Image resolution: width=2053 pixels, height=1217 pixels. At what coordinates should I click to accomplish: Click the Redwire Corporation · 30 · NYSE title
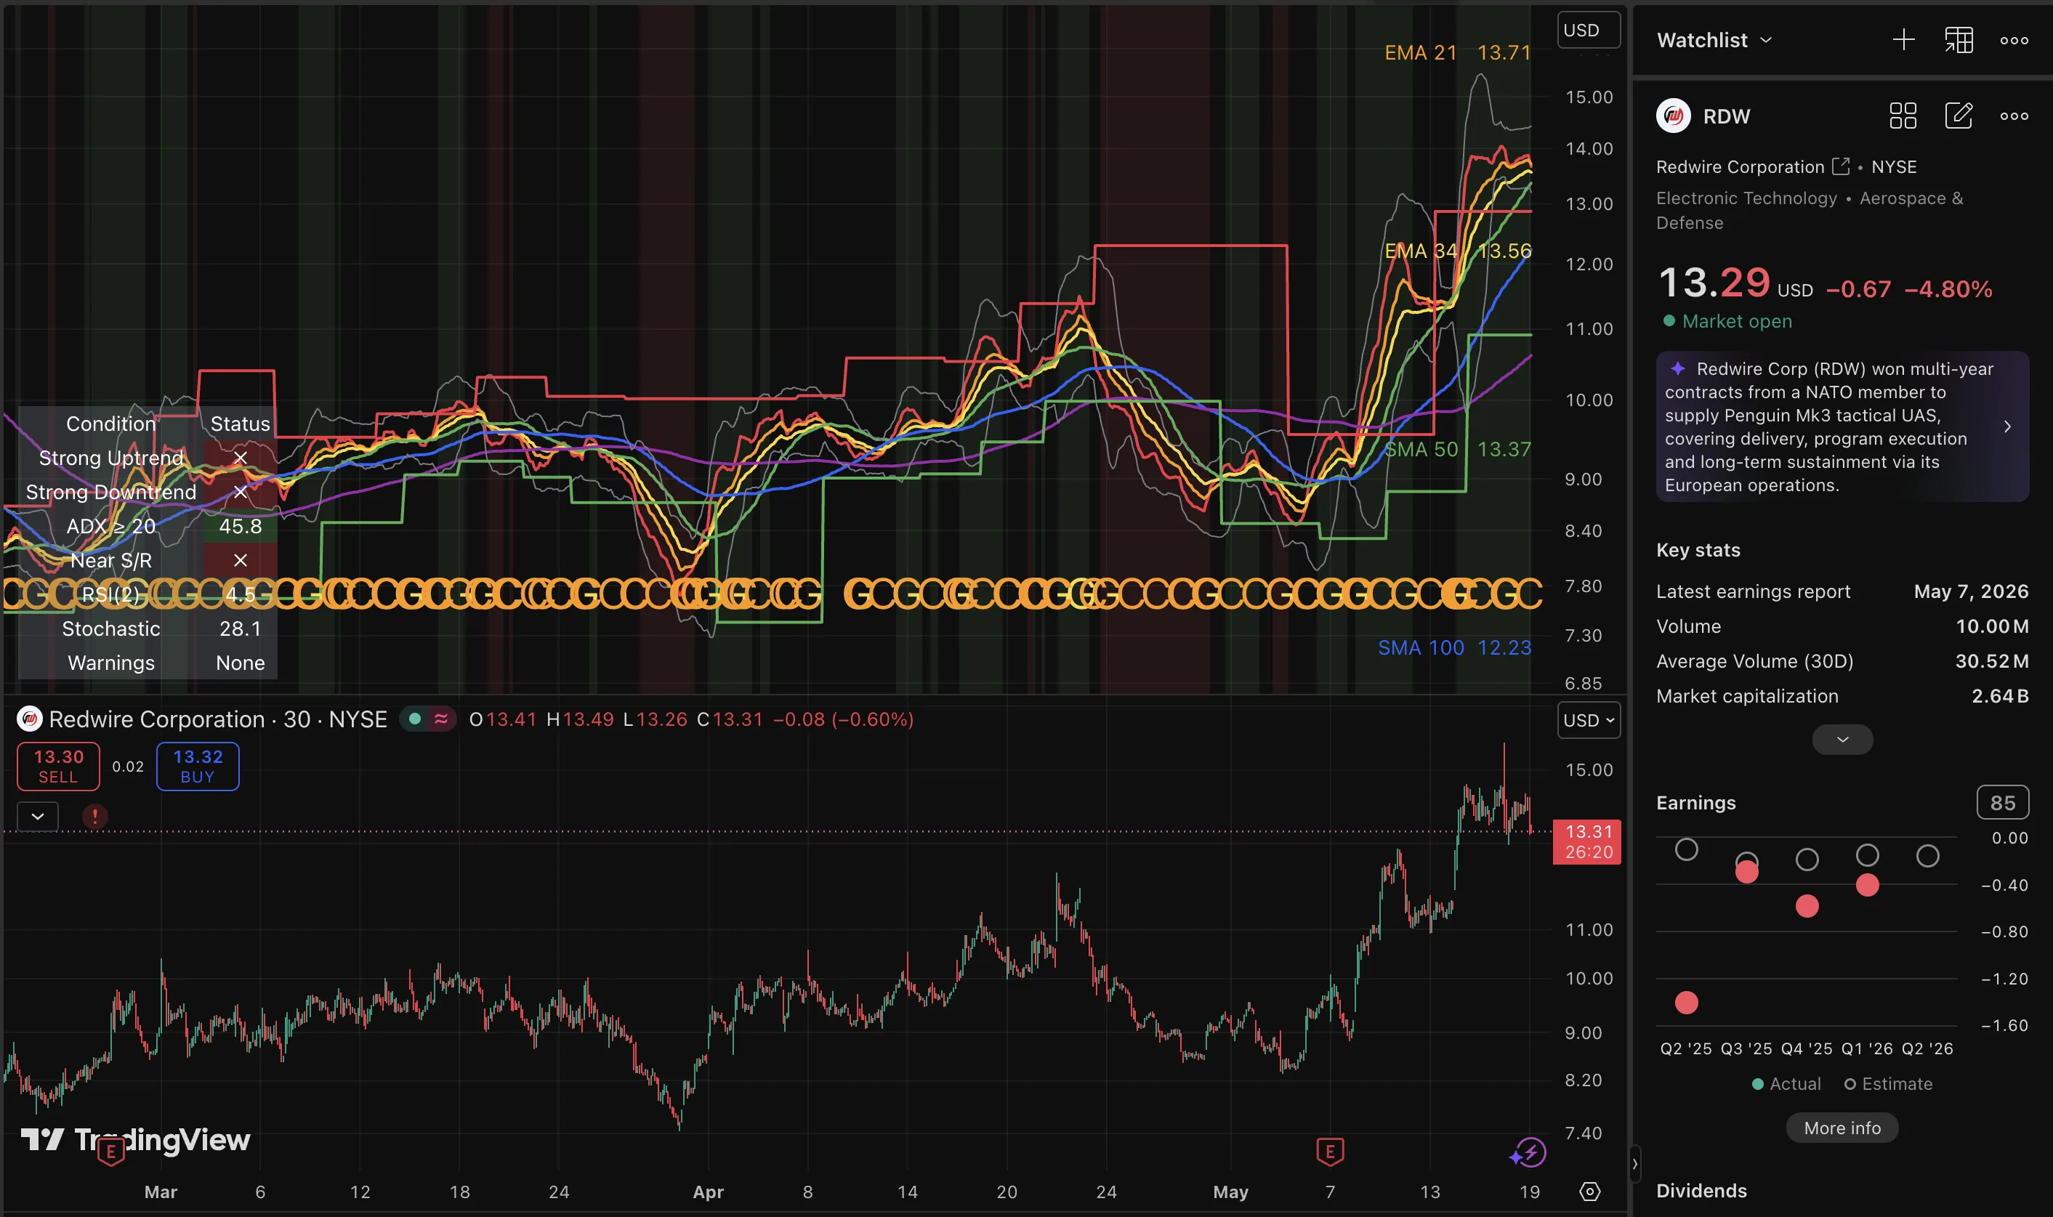point(217,719)
